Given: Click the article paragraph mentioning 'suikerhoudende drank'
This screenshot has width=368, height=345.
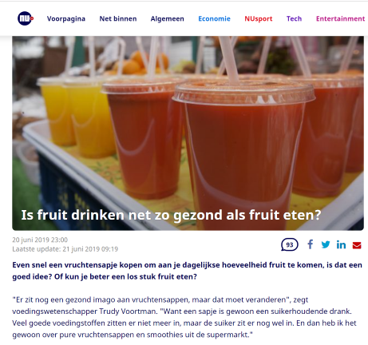Looking at the screenshot, I should (185, 317).
